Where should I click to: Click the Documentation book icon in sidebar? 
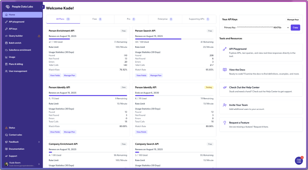(6, 149)
